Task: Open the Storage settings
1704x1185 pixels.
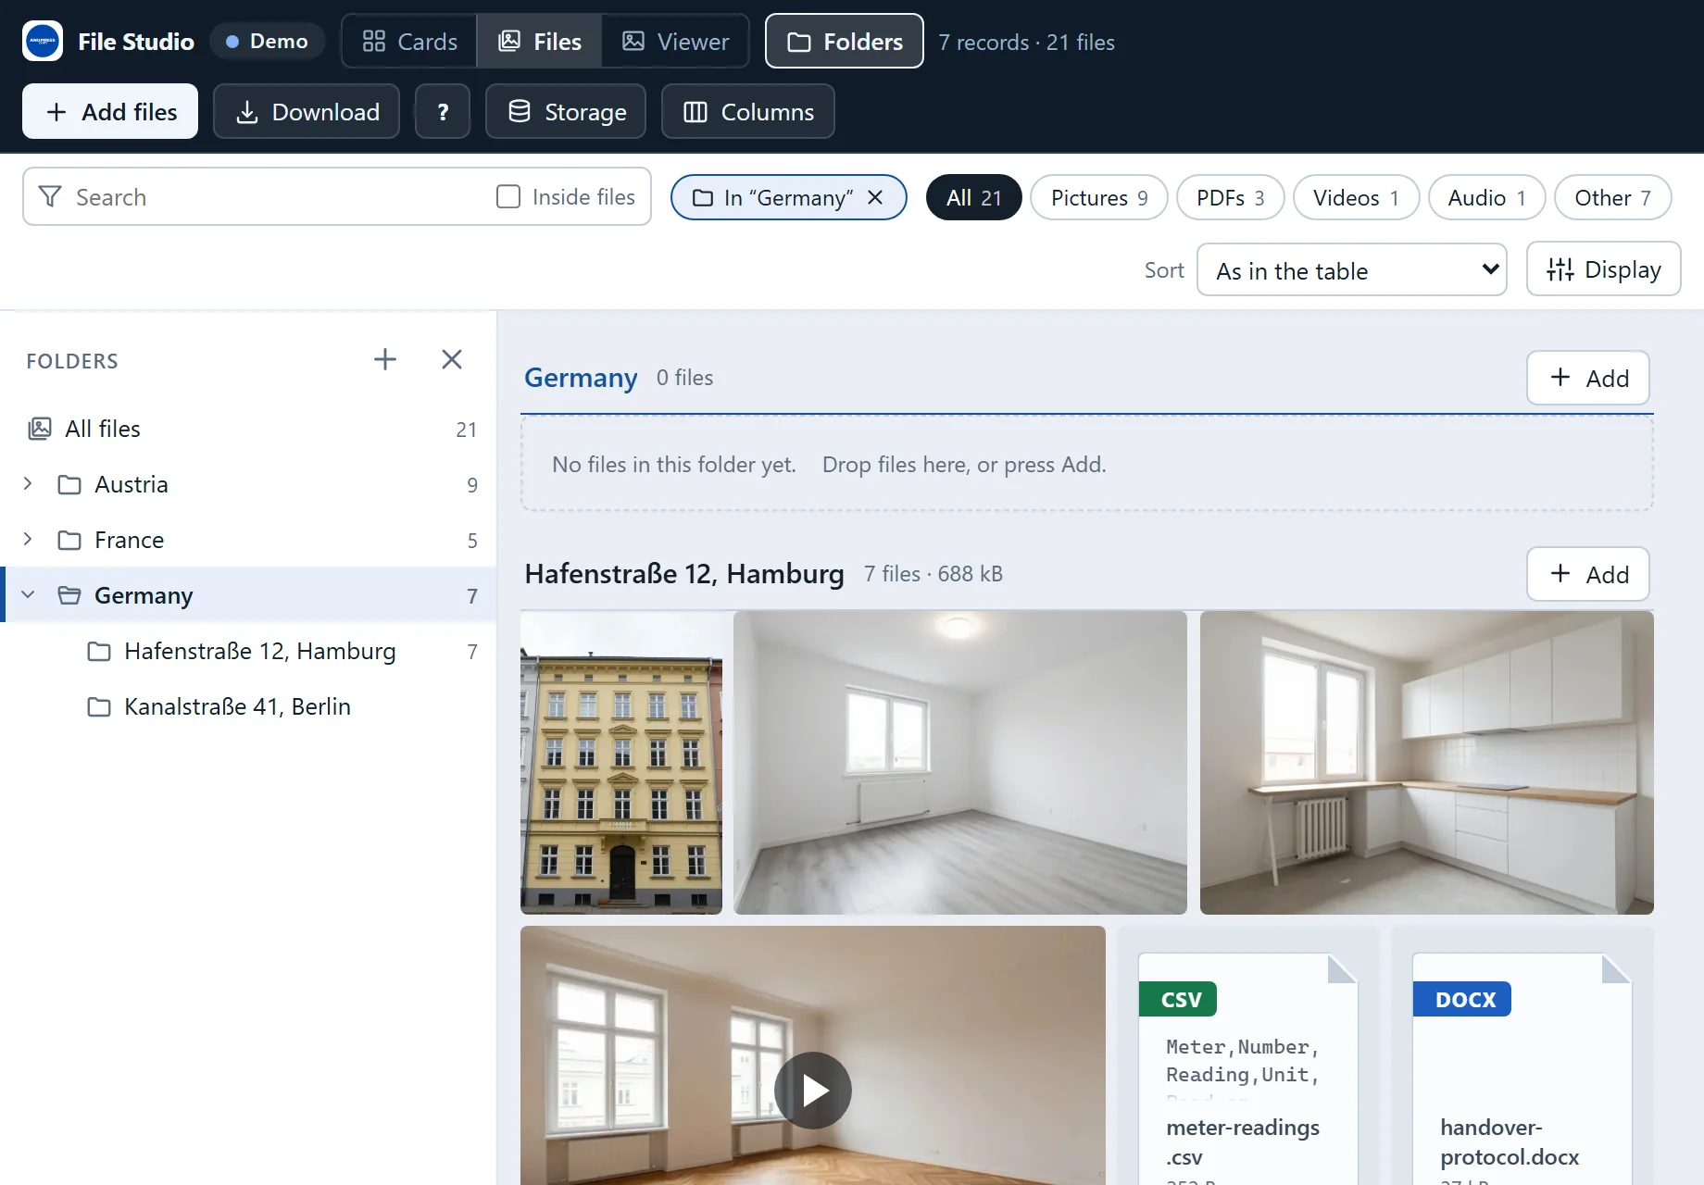Action: pos(566,112)
